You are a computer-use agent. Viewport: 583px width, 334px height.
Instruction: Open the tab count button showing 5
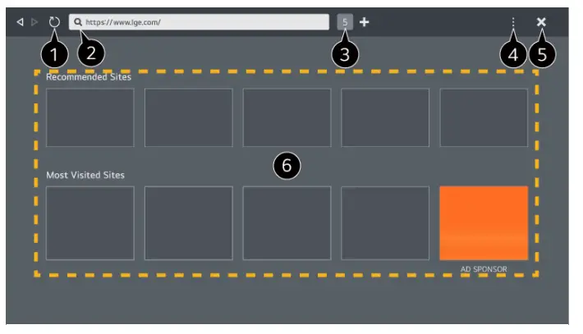[x=345, y=22]
